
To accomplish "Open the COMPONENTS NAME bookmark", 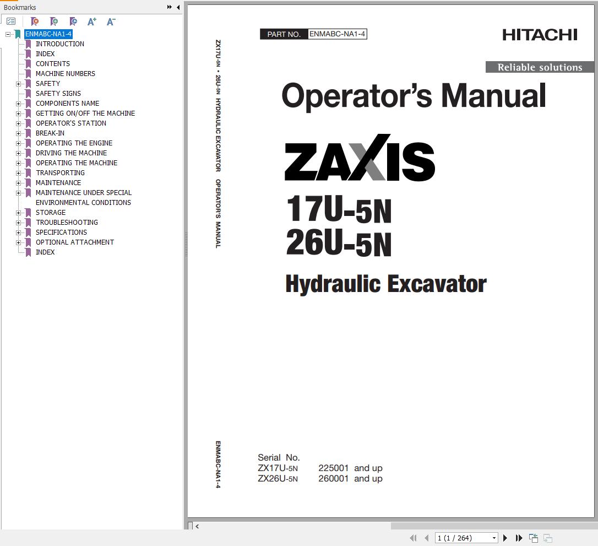I will [67, 104].
